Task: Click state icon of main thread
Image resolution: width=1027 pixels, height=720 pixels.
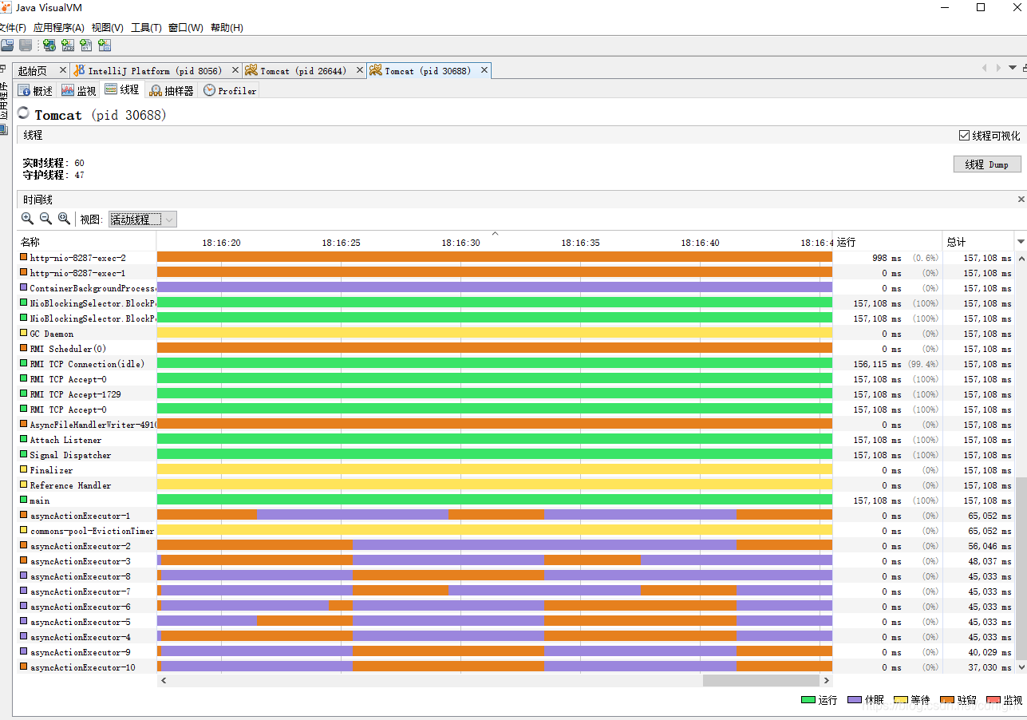Action: click(x=24, y=500)
